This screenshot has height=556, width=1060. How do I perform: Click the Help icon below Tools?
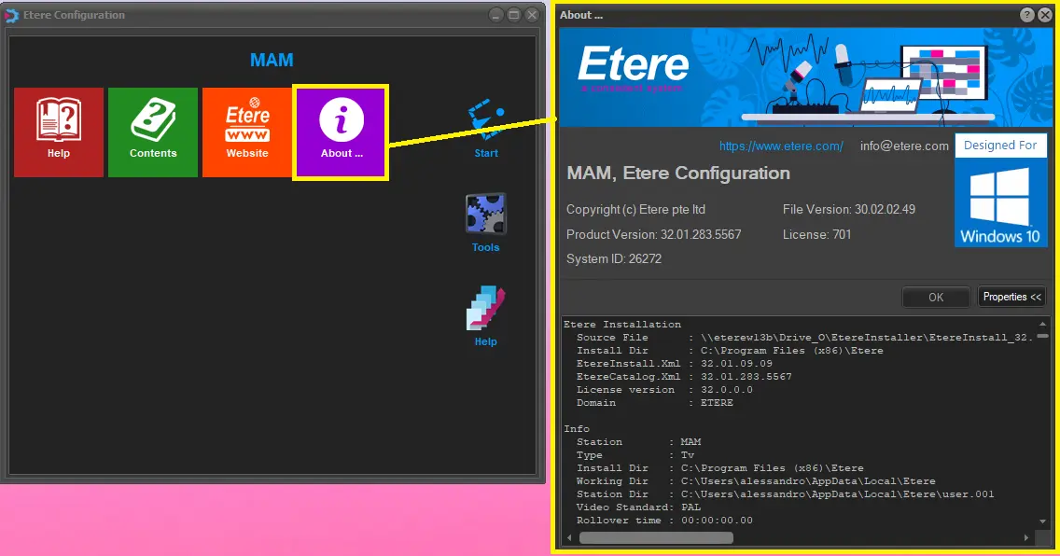pyautogui.click(x=485, y=315)
